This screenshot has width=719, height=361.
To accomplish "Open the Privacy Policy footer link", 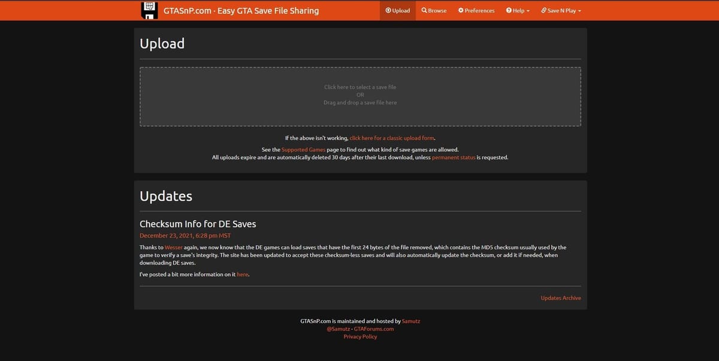I will 360,336.
